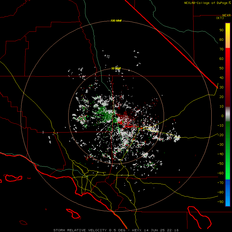Viewport: 232px width, 232px height.
Task: Click the "0.5 DEG" elevation angle text
Action: click(x=117, y=230)
